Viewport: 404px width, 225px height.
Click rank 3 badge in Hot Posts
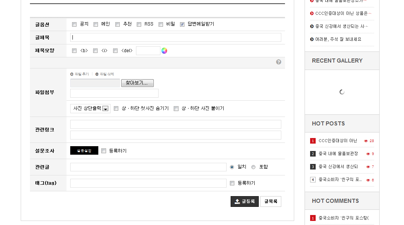[x=313, y=167]
